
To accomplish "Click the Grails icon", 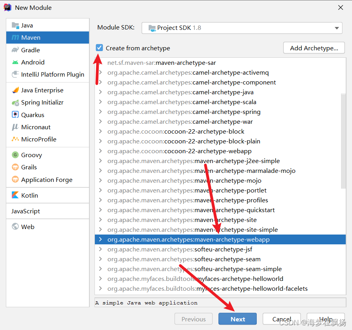I will coord(15,167).
